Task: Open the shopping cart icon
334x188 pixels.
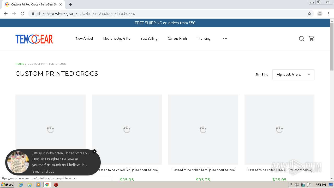Action: 311,39
